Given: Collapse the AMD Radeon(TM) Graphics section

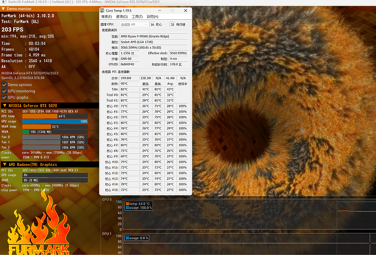Looking at the screenshot, I should (x=4, y=164).
